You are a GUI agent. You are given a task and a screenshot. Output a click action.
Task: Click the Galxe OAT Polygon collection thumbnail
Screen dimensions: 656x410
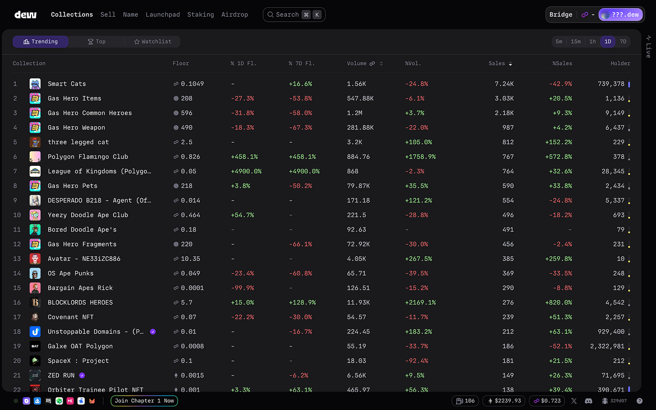[x=35, y=346]
